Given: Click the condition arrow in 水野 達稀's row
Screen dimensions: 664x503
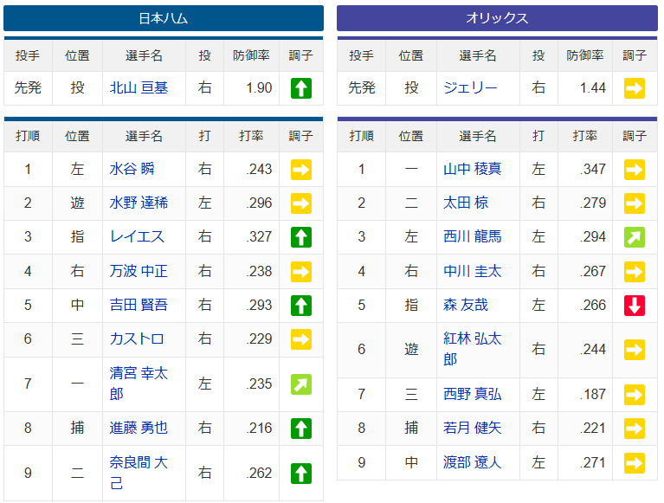Looking at the screenshot, I should coord(301,203).
